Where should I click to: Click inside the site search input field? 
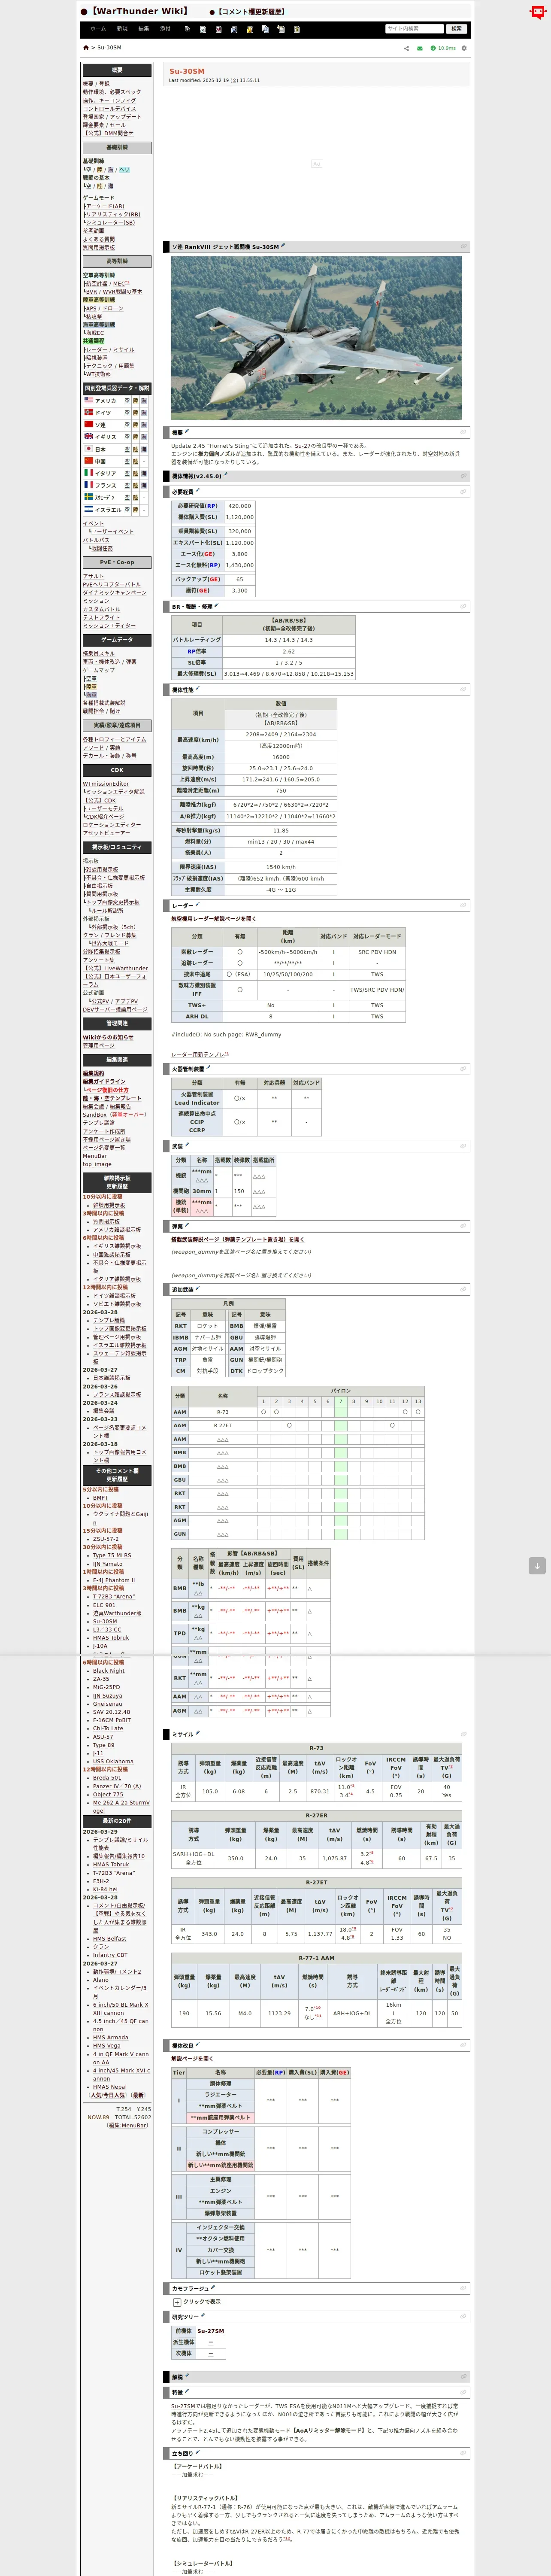[x=414, y=28]
